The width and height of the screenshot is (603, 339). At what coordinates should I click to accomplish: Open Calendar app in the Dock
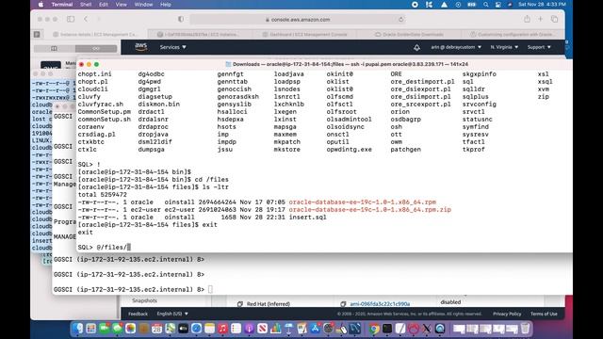(x=157, y=329)
